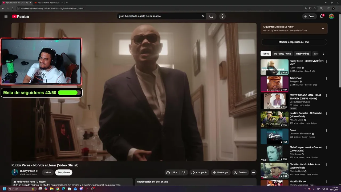Image resolution: width=341 pixels, height=192 pixels.
Task: Open the browser zoom magnifier icon
Action: [306, 8]
